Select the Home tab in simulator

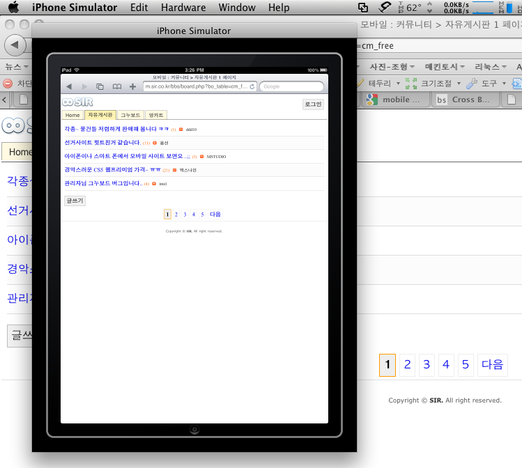(72, 115)
